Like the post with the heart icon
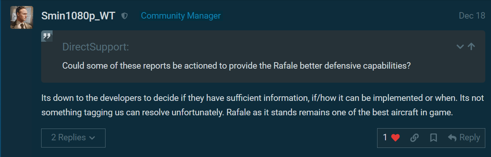Screen dimensions: 491x157 pyautogui.click(x=395, y=138)
